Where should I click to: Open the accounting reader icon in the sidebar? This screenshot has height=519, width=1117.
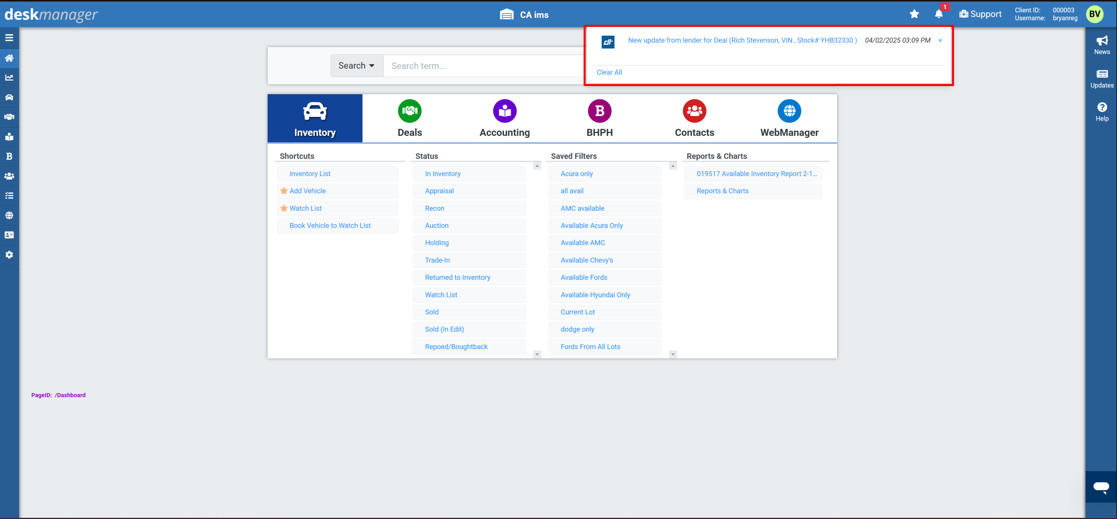tap(9, 137)
